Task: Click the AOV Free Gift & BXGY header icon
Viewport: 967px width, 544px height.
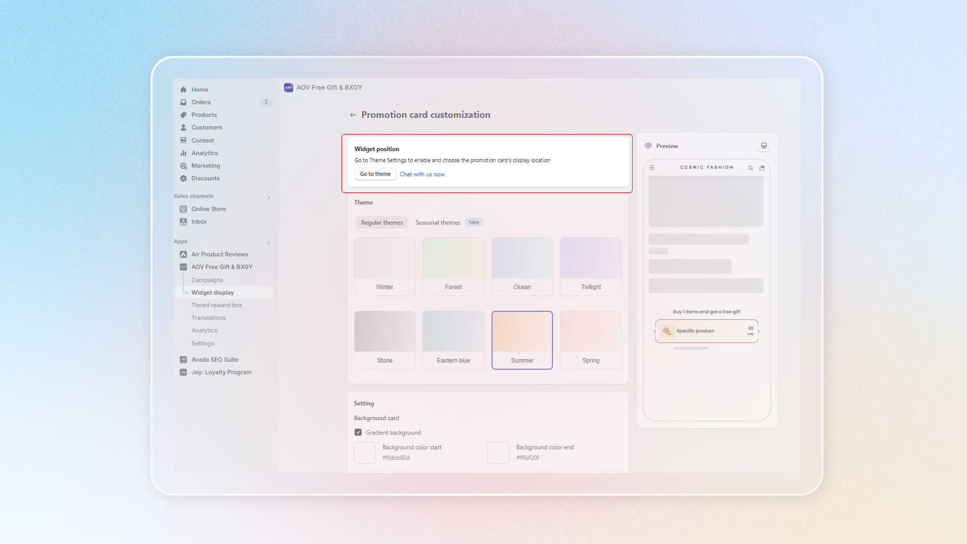Action: (289, 88)
